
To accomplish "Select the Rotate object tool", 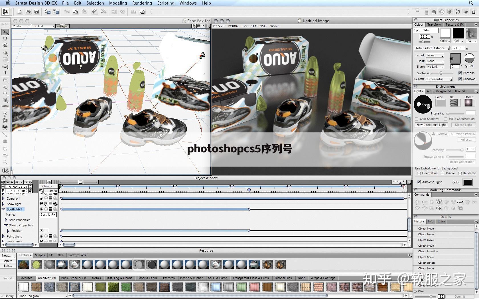I will pos(5,38).
